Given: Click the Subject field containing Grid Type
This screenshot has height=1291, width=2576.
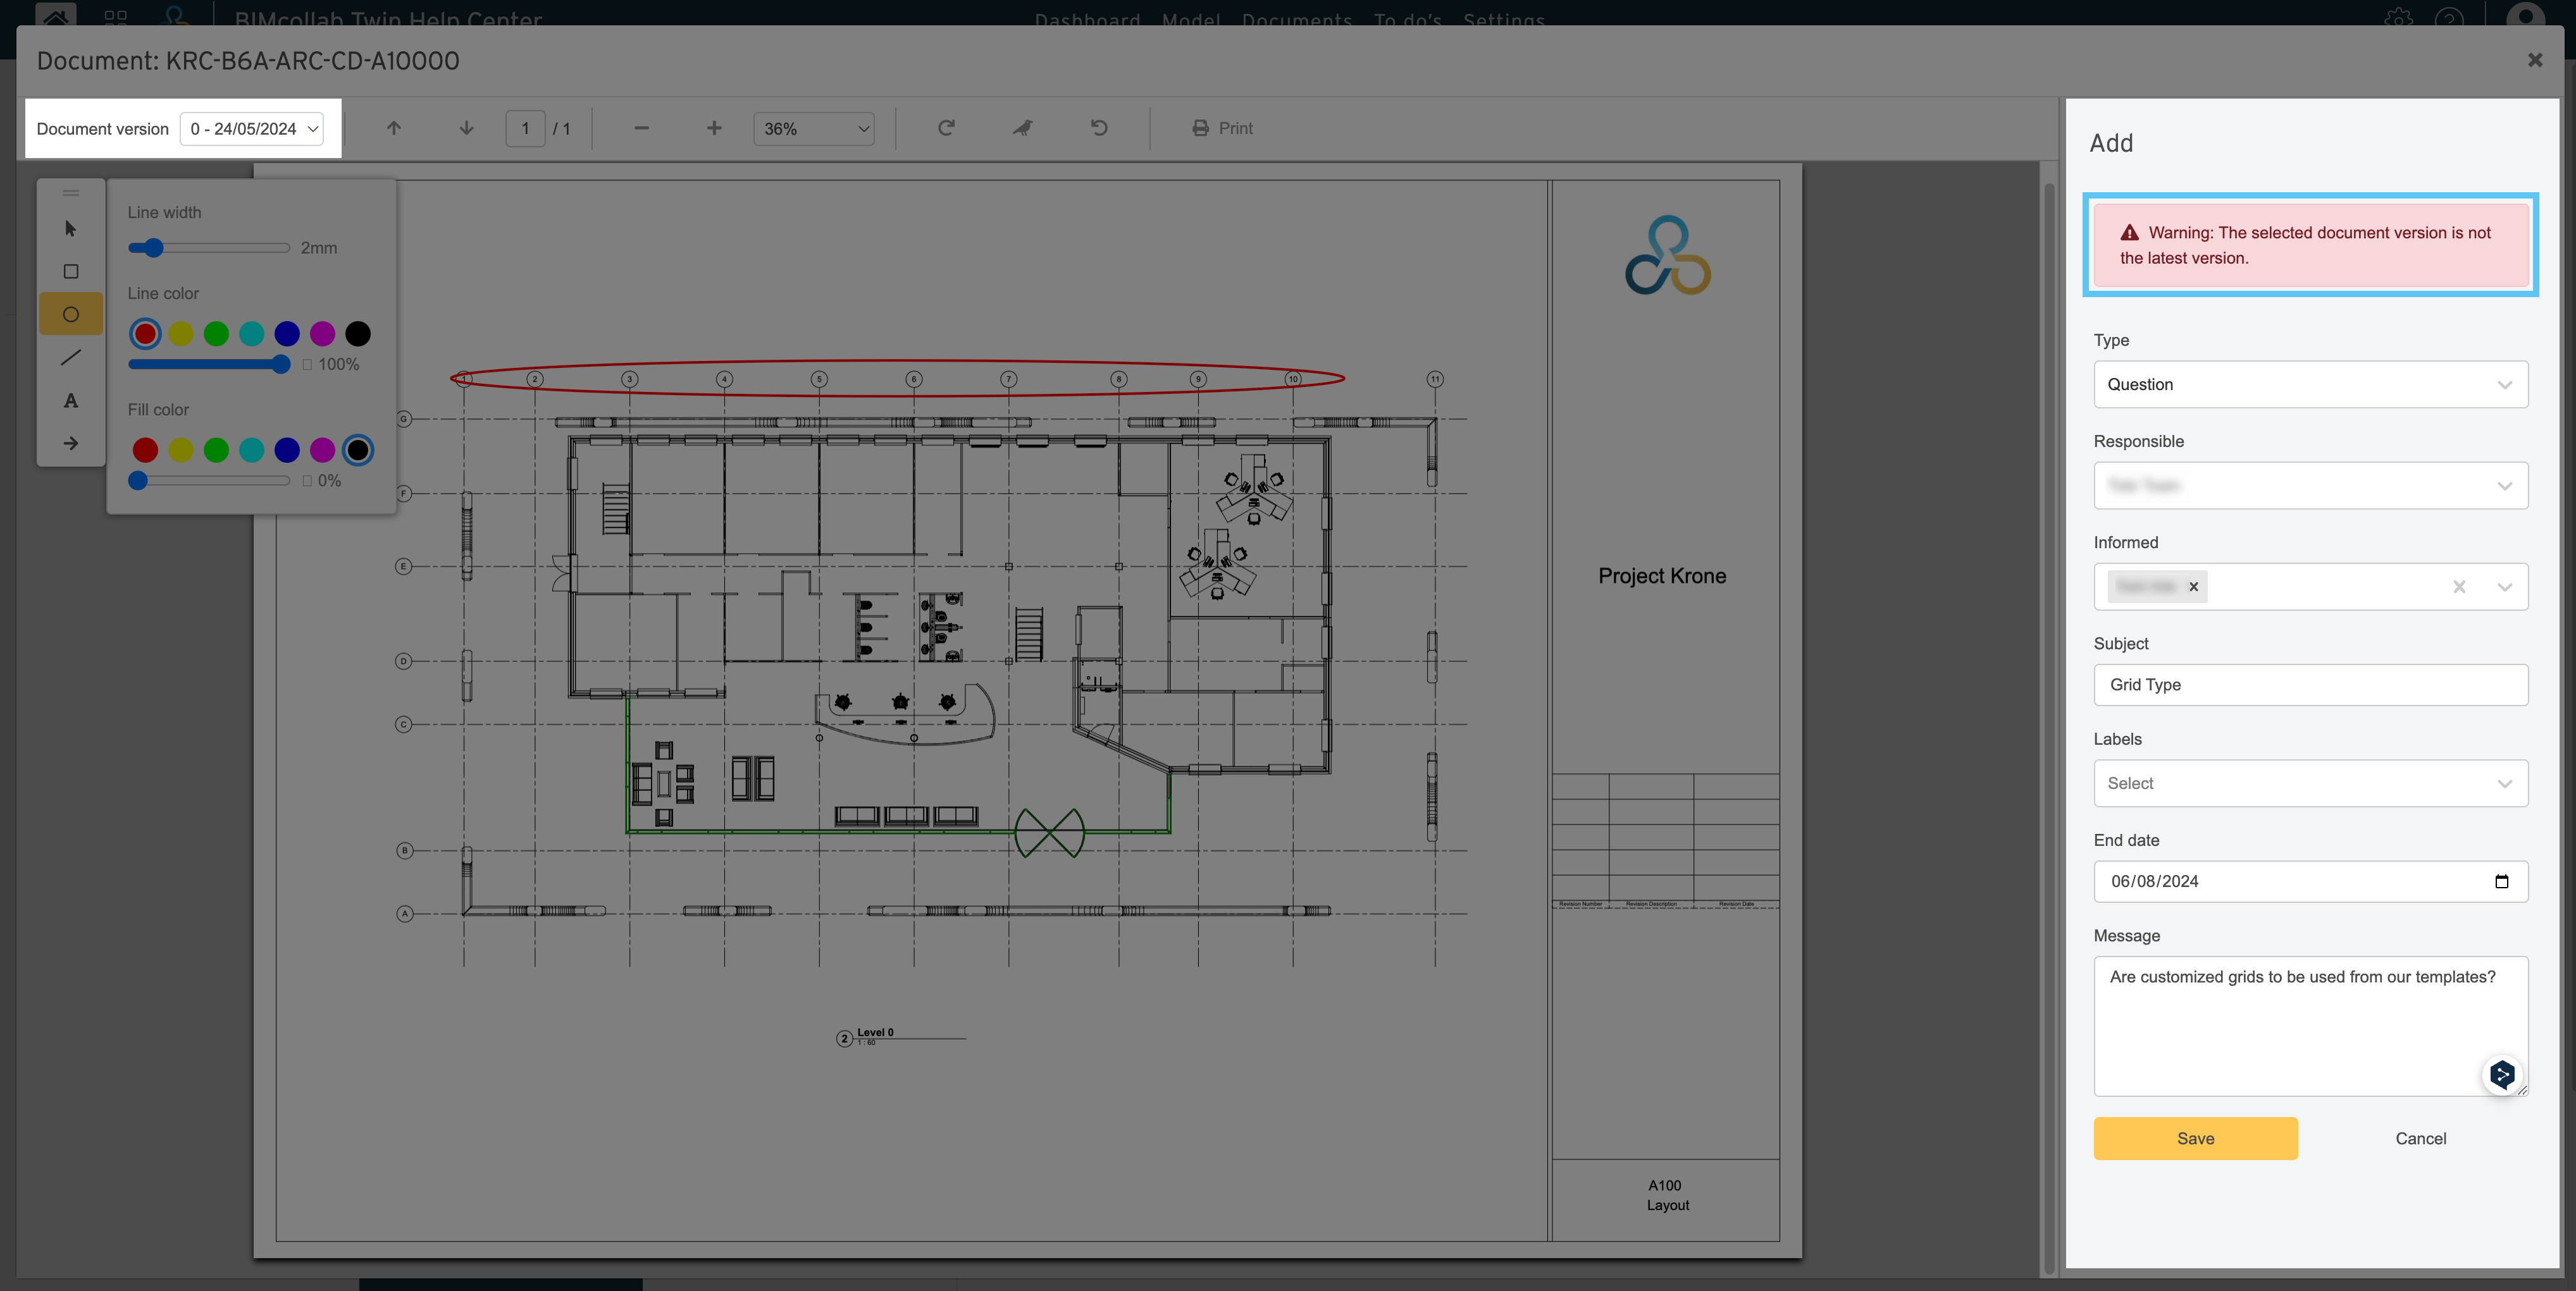Looking at the screenshot, I should pos(2310,685).
